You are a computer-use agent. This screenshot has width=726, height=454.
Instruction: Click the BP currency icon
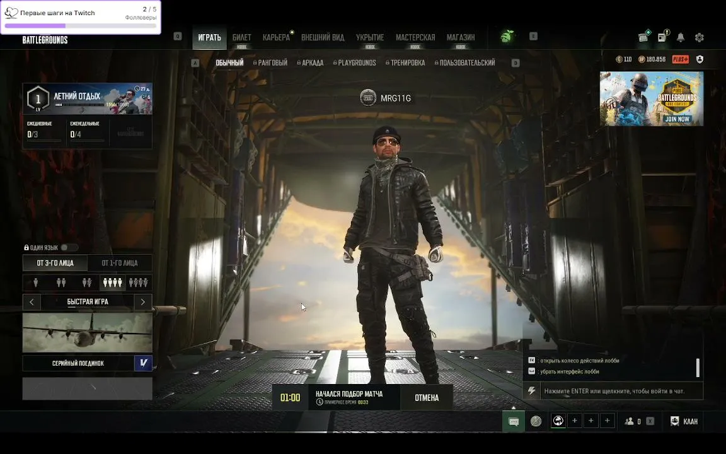pyautogui.click(x=642, y=59)
